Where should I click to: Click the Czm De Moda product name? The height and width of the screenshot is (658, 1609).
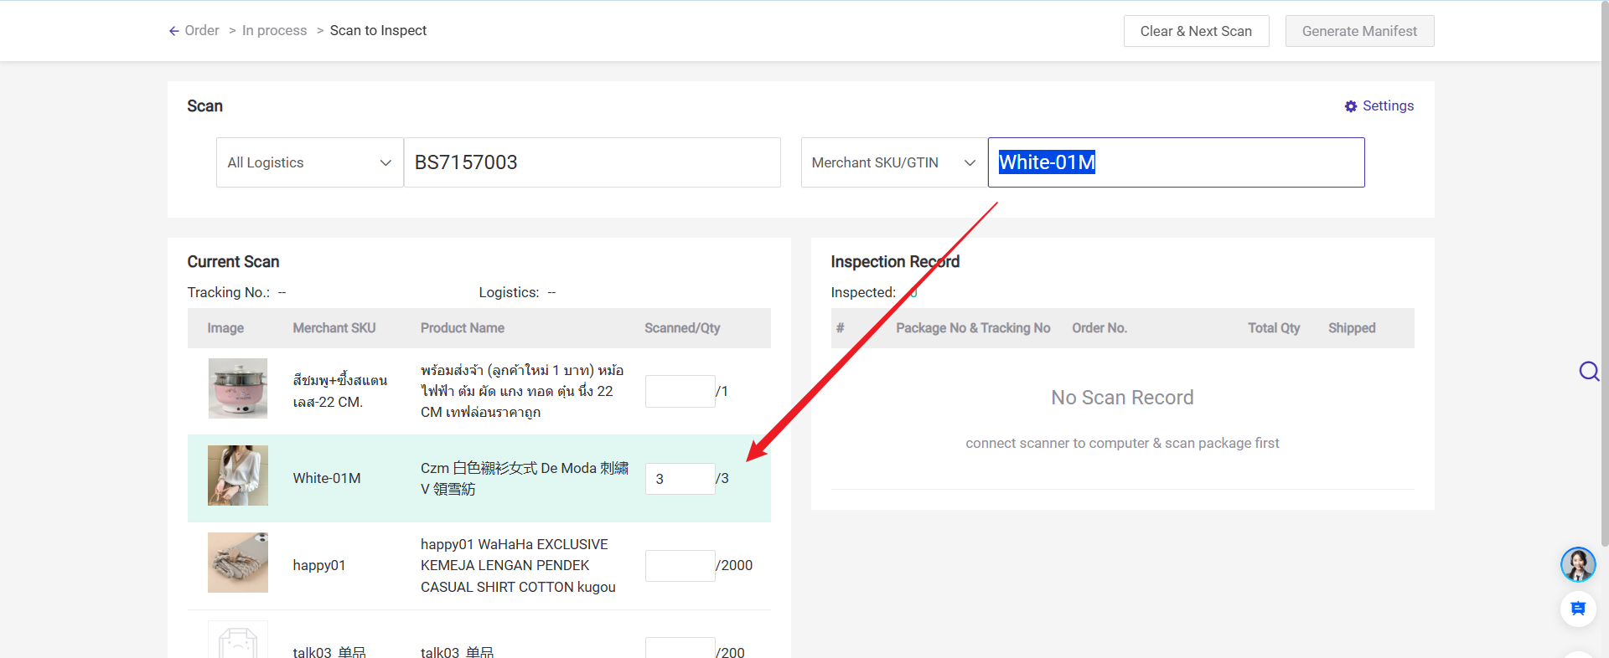[x=525, y=479]
